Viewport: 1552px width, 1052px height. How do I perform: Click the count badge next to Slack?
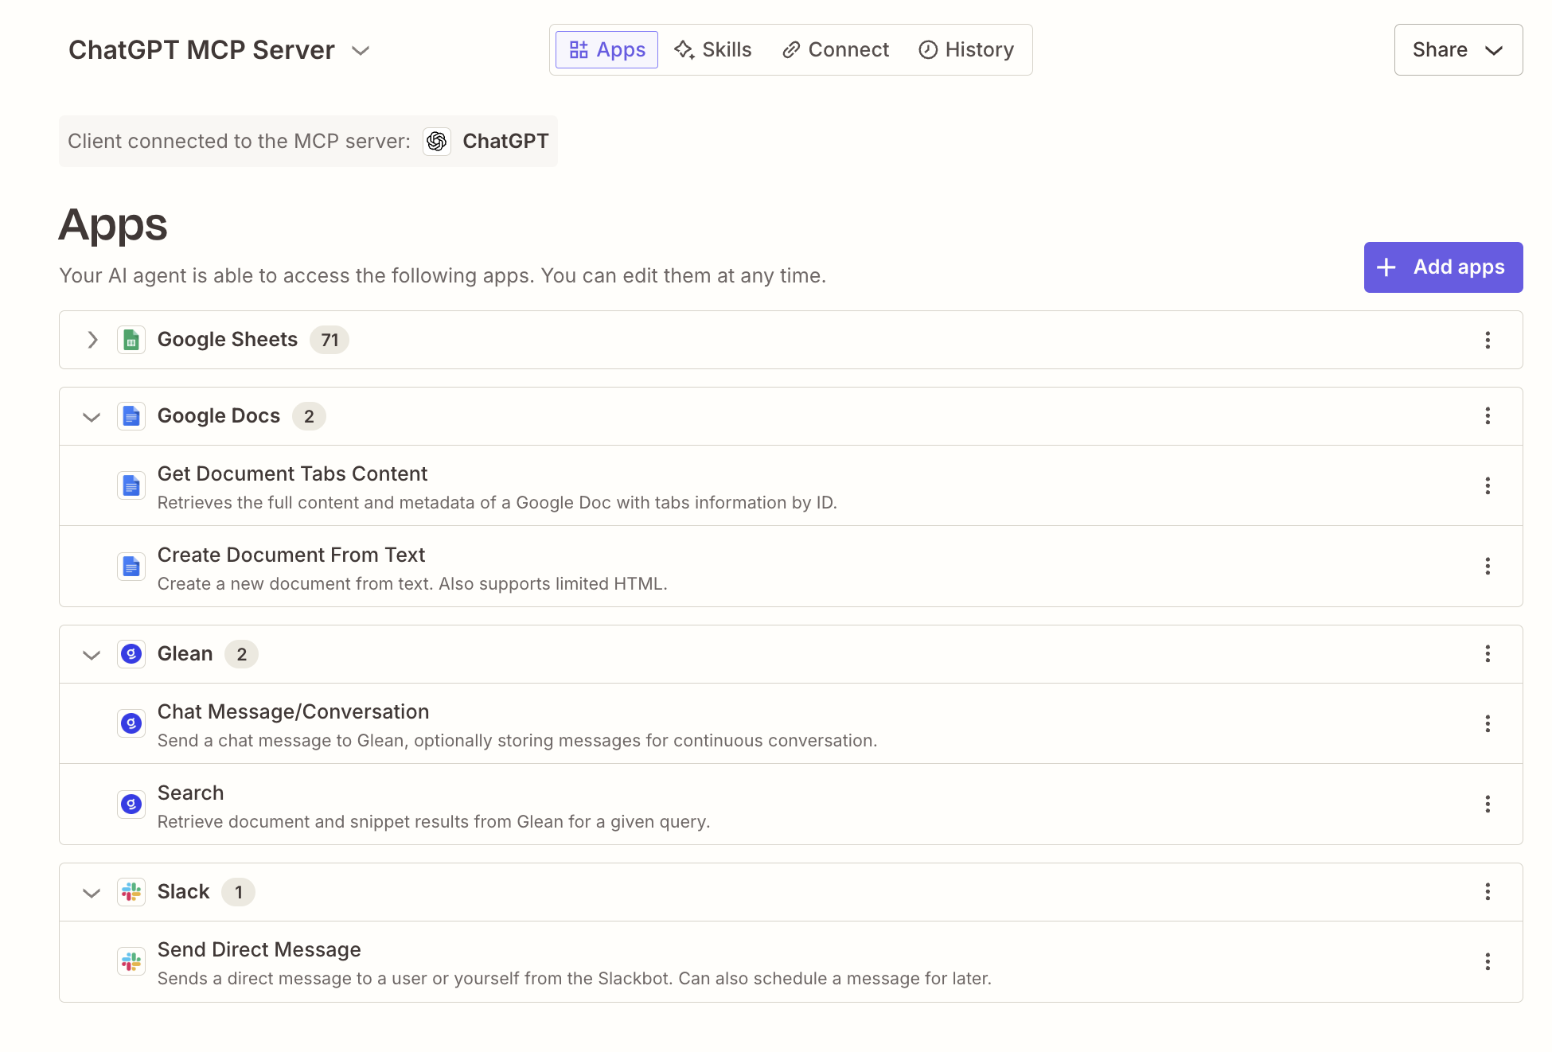click(238, 893)
